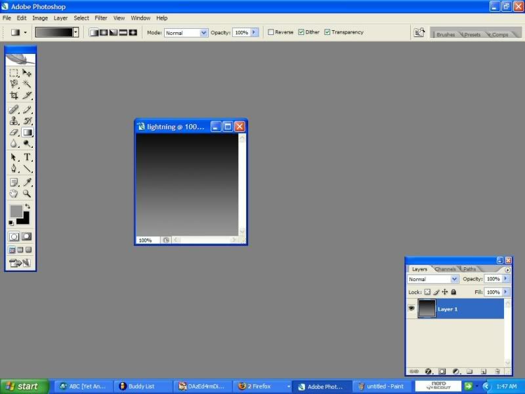
Task: Select the Healing Brush tool
Action: pyautogui.click(x=14, y=110)
